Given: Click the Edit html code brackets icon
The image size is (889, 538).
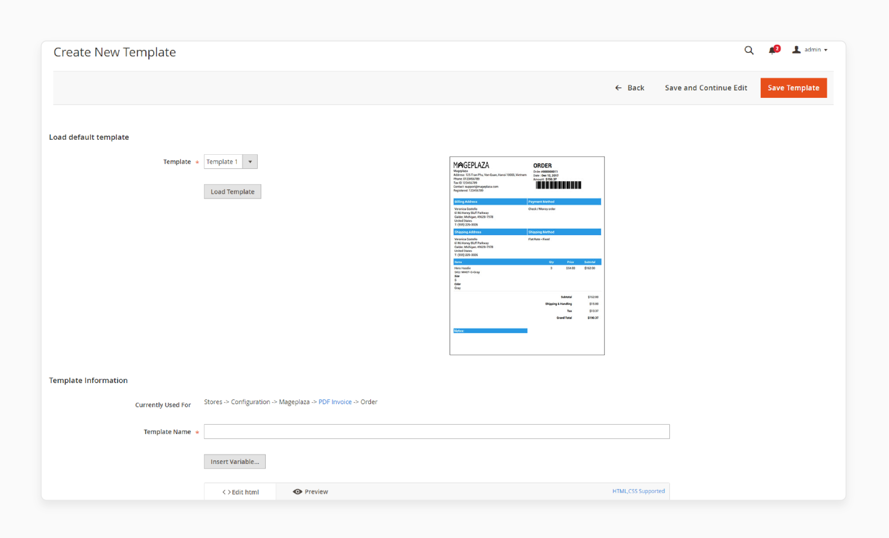Looking at the screenshot, I should coord(226,492).
